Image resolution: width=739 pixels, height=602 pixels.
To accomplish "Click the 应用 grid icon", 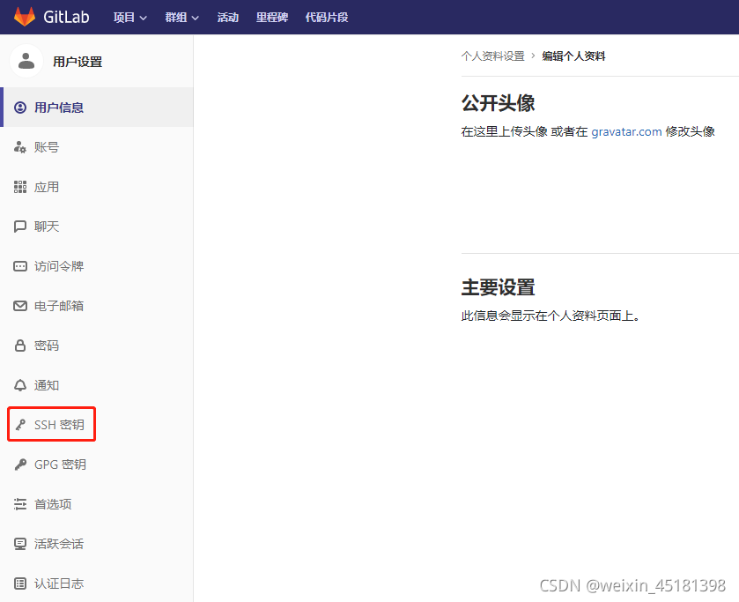I will tap(20, 187).
